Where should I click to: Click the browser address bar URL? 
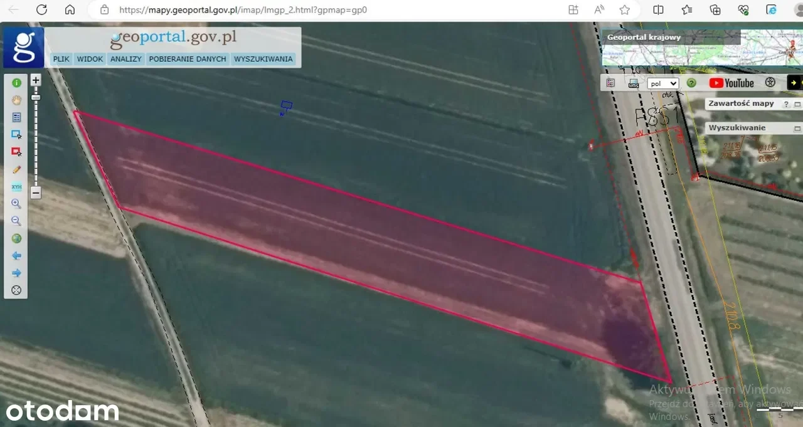(x=243, y=10)
